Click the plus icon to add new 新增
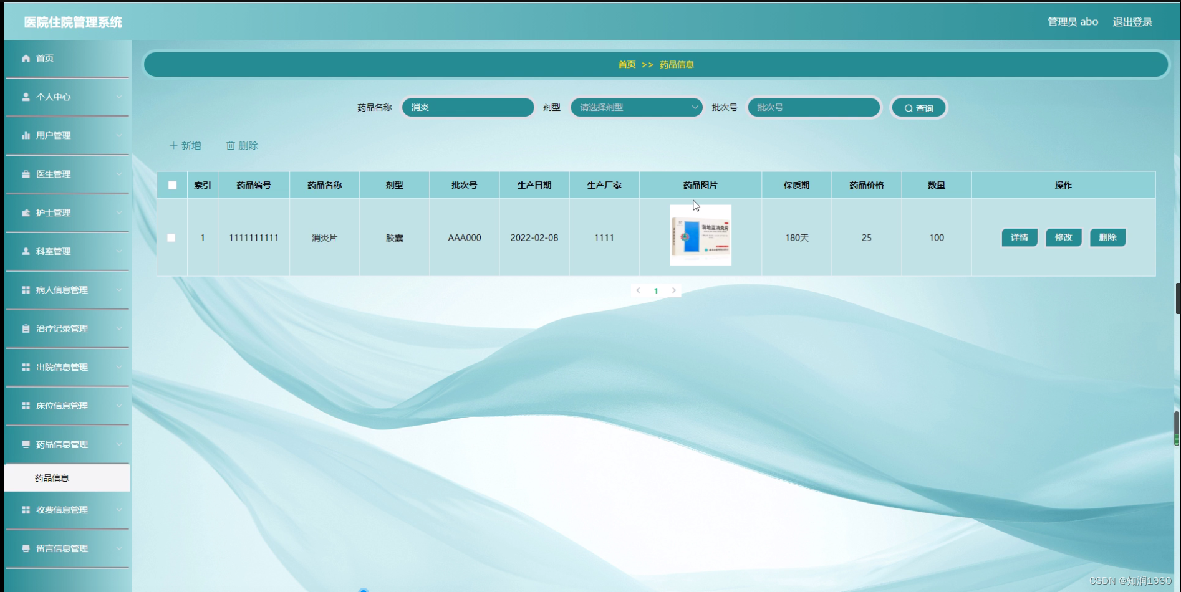This screenshot has width=1181, height=592. [173, 145]
